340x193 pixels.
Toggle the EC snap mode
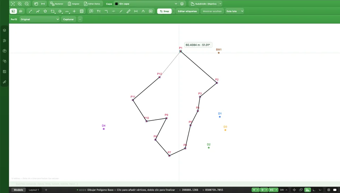tap(272, 190)
